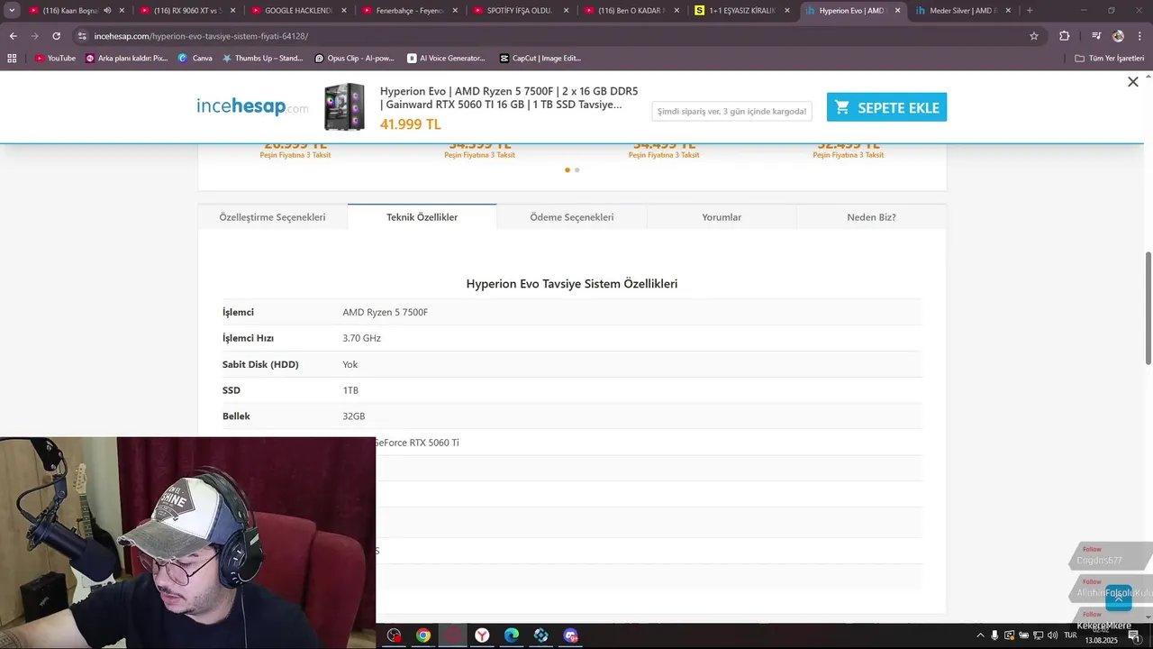Click the incehesap.com logo
This screenshot has width=1153, height=649.
pos(252,106)
